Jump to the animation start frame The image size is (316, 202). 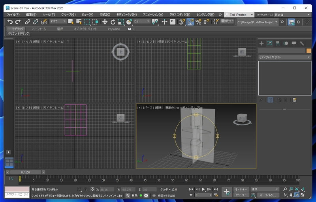pyautogui.click(x=191, y=189)
